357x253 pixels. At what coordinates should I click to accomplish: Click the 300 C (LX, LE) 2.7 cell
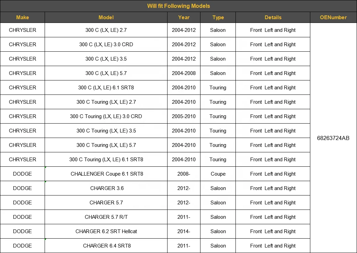(x=106, y=30)
